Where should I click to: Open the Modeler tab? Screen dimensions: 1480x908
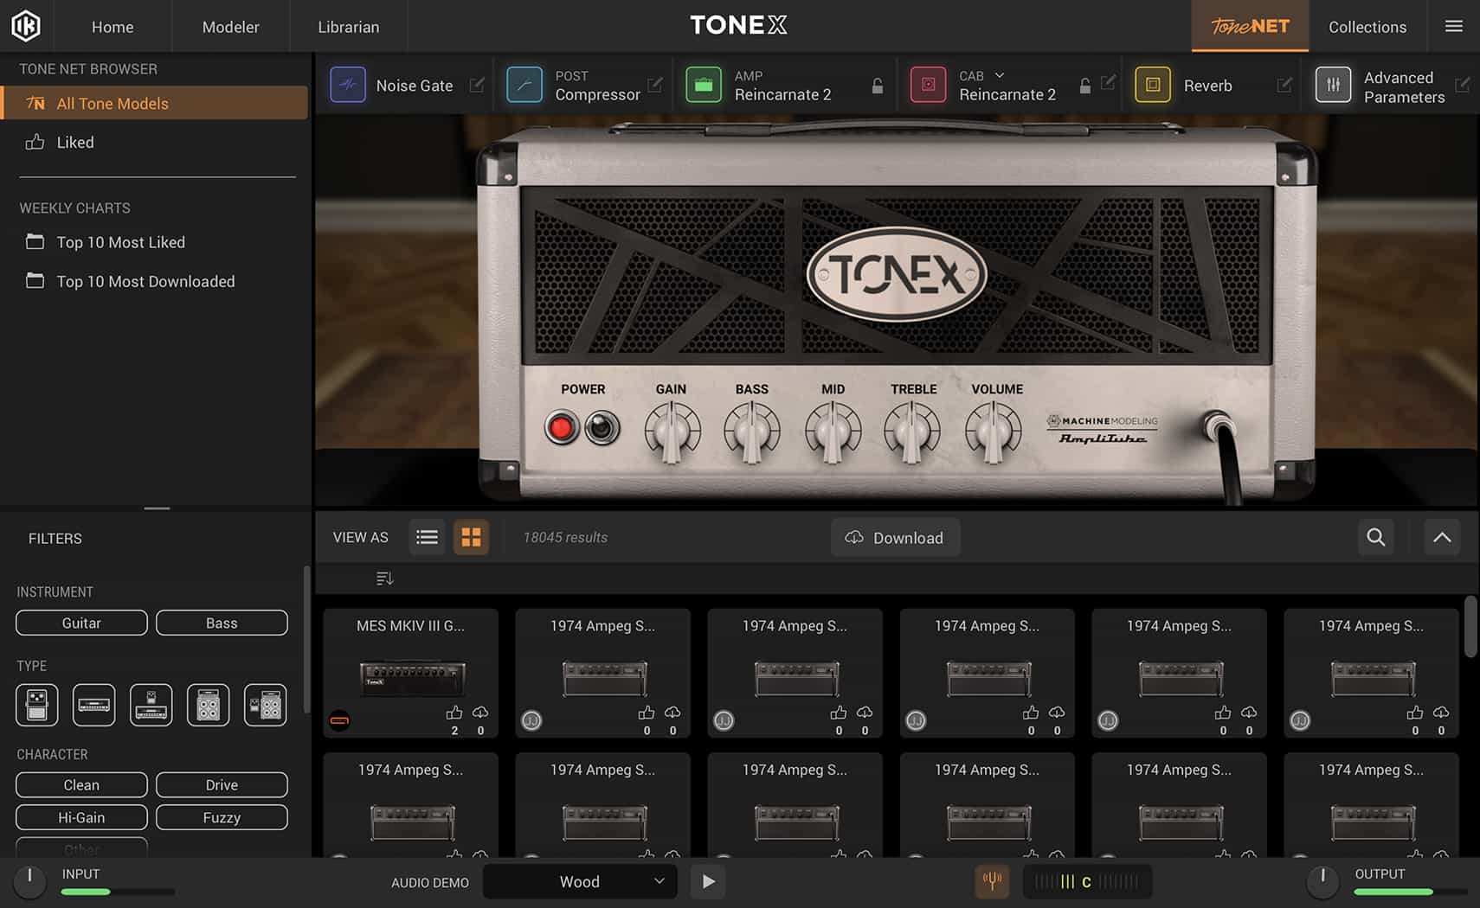point(230,27)
